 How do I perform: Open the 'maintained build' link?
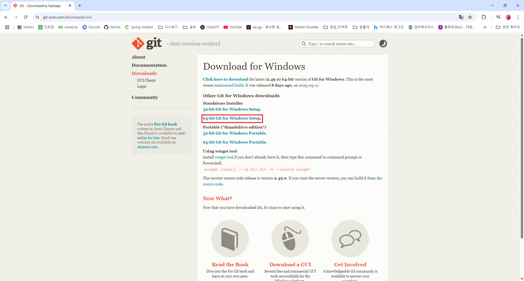coord(229,85)
